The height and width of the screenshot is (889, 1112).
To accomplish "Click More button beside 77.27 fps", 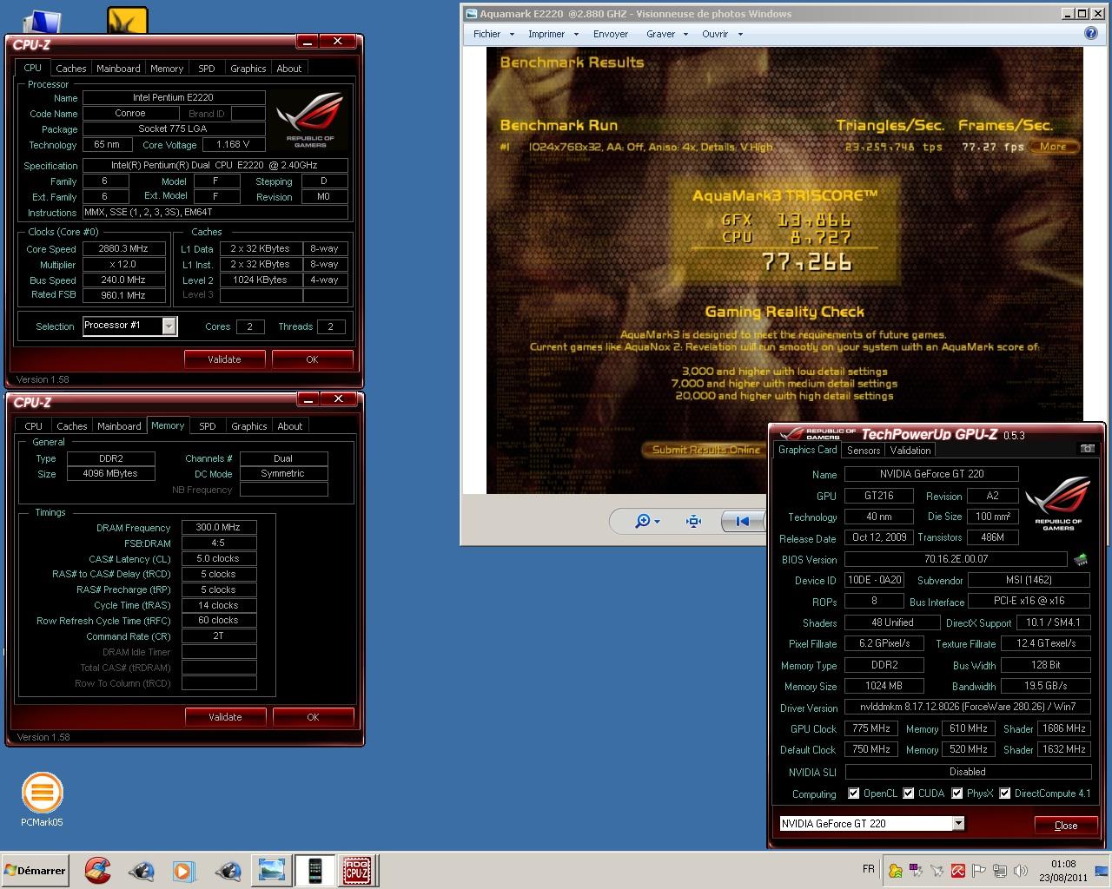I will click(1053, 147).
